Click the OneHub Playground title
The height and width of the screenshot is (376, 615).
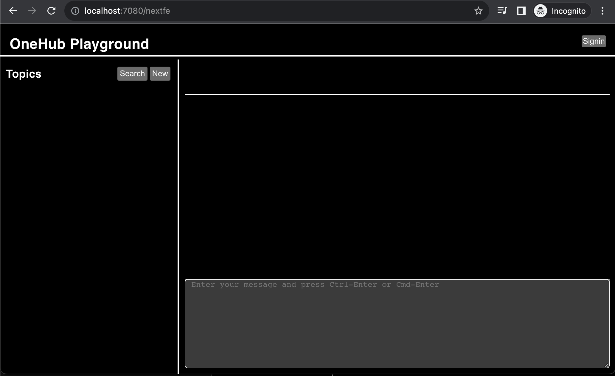coord(79,44)
